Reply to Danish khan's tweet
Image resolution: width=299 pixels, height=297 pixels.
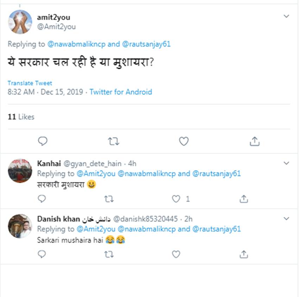point(42,254)
